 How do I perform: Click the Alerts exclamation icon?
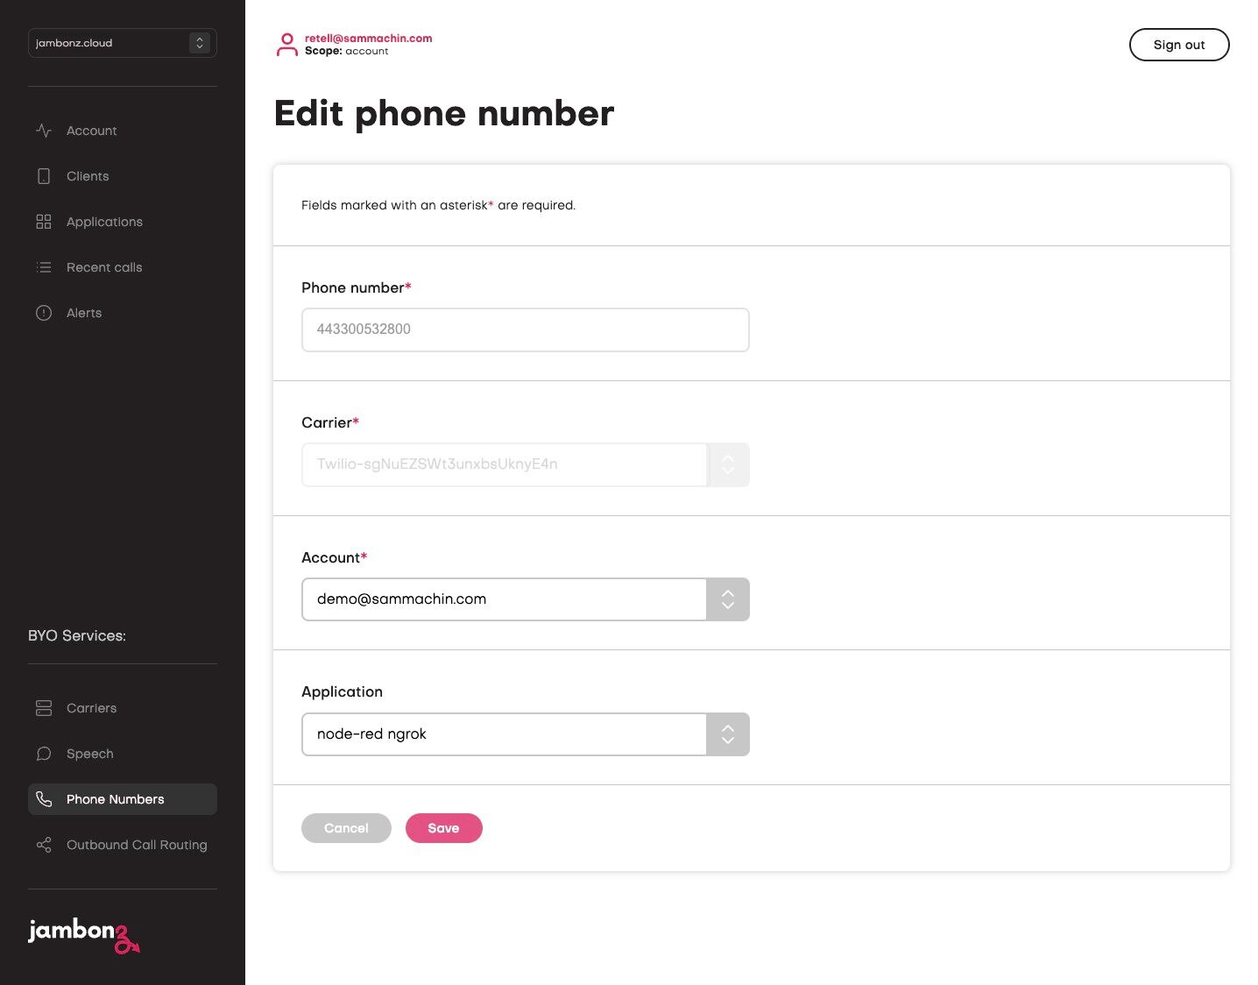click(44, 313)
